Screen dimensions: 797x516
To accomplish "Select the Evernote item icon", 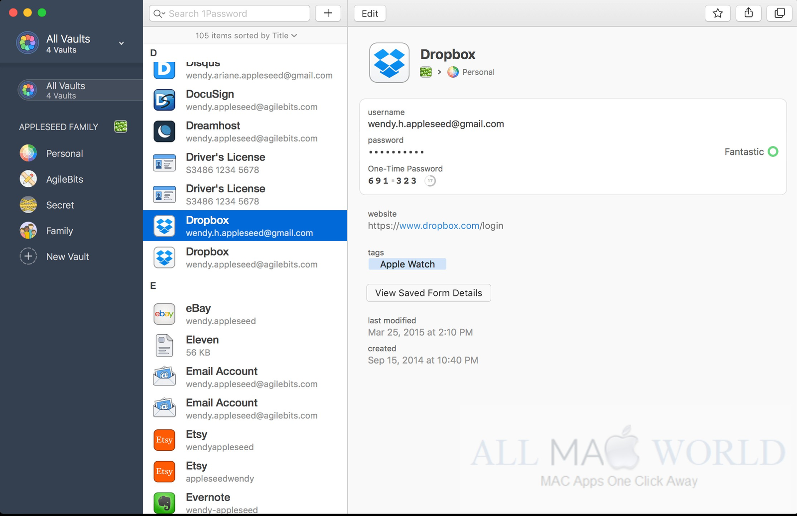I will click(x=164, y=503).
